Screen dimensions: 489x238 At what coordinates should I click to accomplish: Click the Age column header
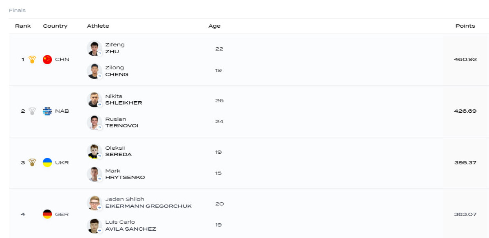[214, 26]
